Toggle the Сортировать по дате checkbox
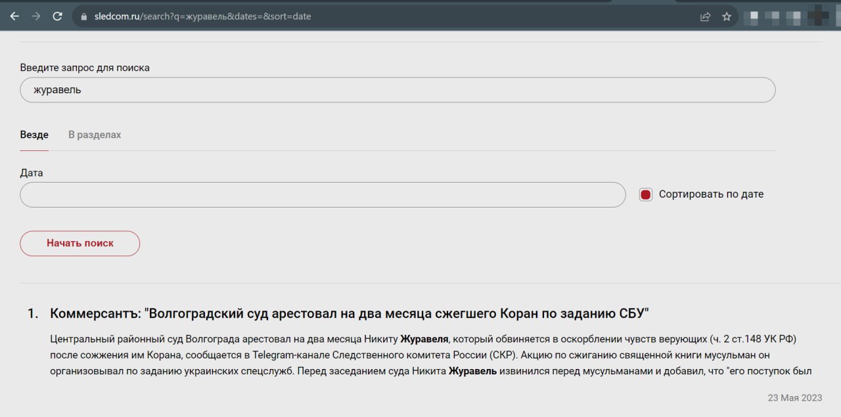 pos(646,194)
